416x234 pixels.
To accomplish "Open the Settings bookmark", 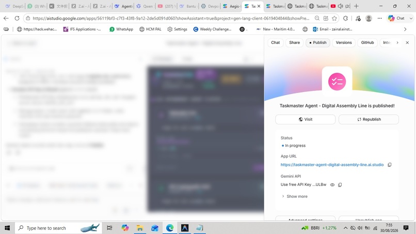I will 177,29.
